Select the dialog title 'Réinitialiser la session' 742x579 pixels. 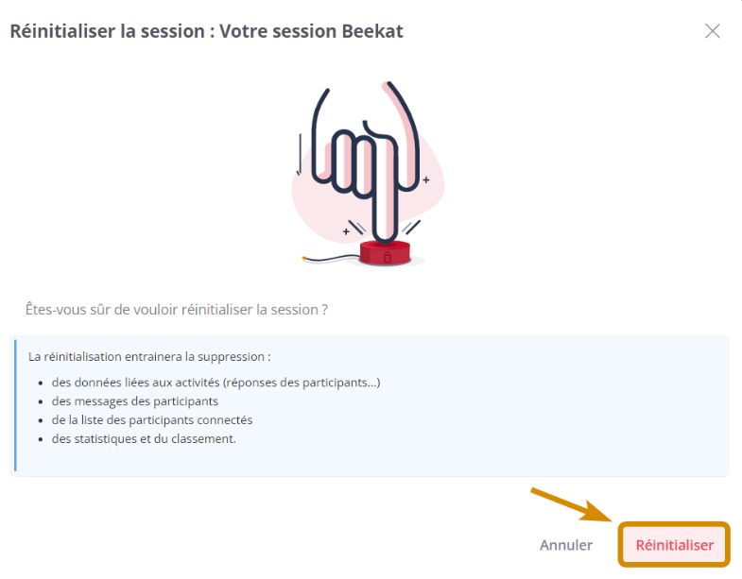pos(108,31)
